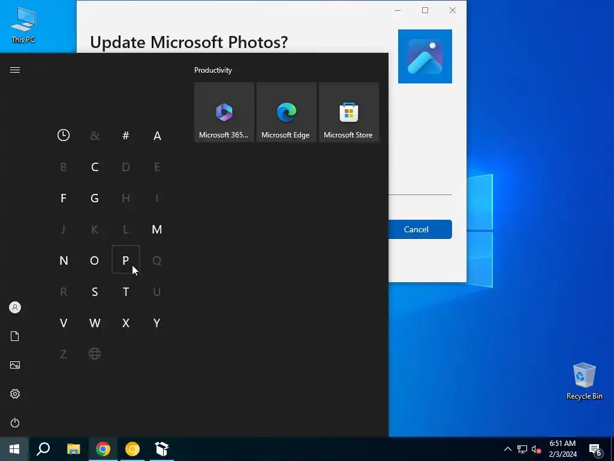This screenshot has height=461, width=614.
Task: Open Settings gear in Start sidebar
Action: tap(15, 394)
